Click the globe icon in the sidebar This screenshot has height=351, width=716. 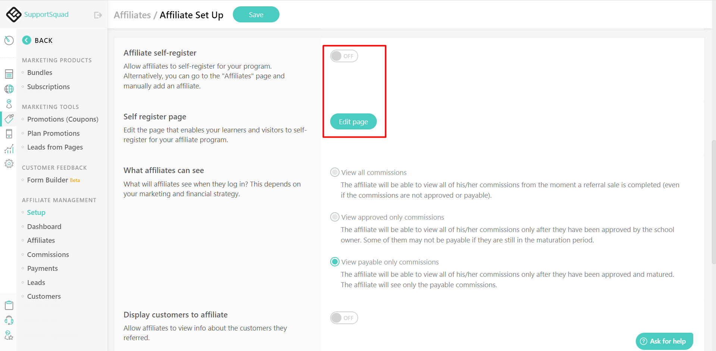[x=9, y=89]
